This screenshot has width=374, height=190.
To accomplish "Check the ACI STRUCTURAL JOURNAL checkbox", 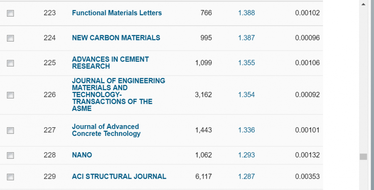I will click(x=10, y=177).
